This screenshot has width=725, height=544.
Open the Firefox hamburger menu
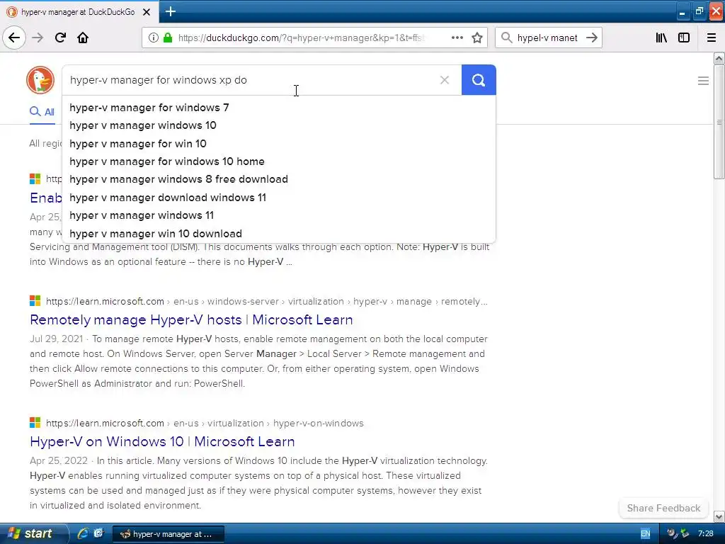(712, 38)
